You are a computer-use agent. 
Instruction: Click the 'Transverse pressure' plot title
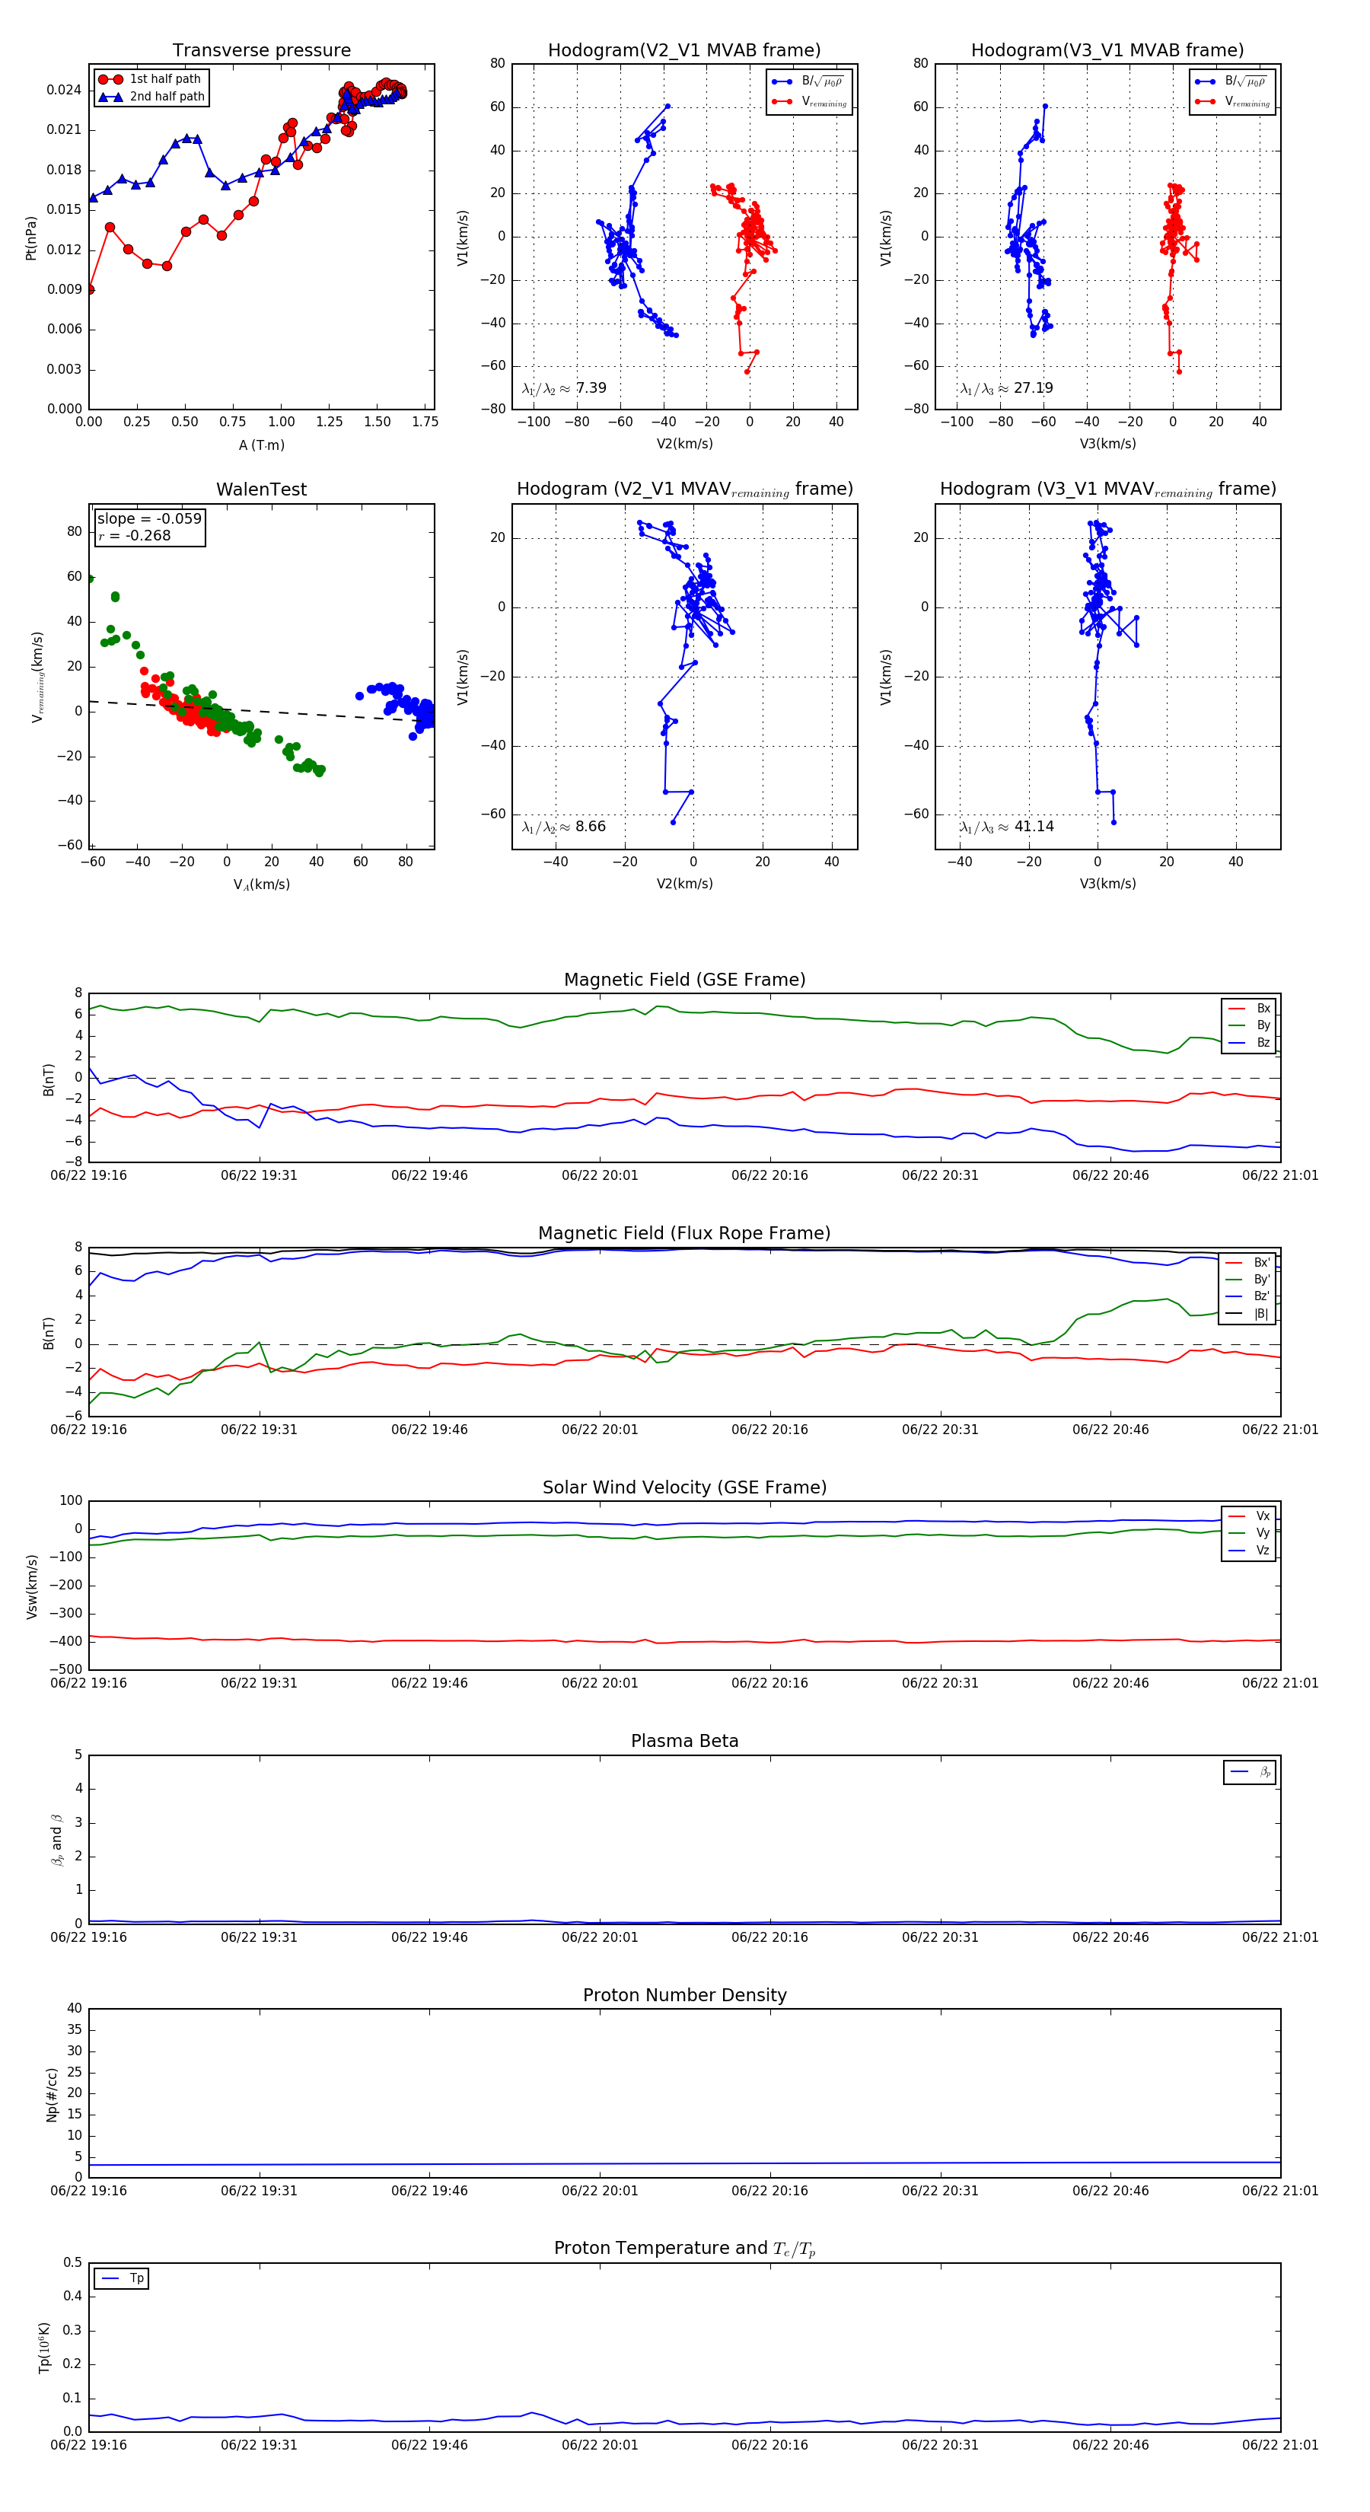point(261,49)
